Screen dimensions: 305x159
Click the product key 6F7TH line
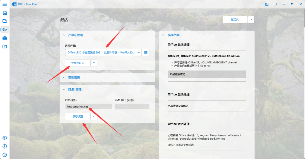(193, 66)
